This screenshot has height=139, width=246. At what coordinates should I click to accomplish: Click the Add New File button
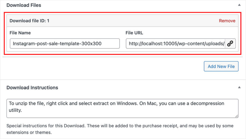tap(221, 66)
